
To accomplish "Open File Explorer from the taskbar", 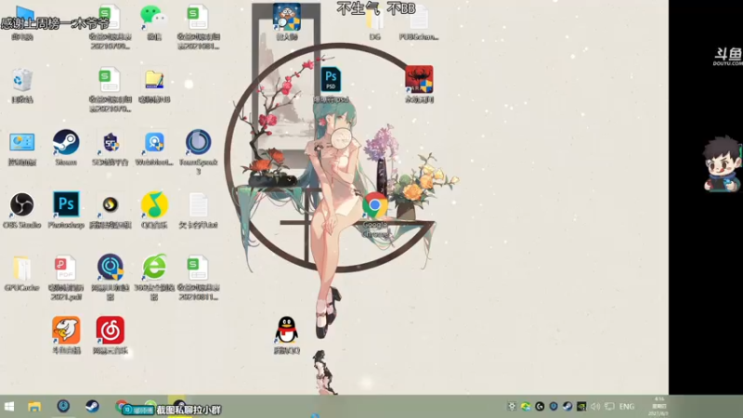I will pos(34,407).
